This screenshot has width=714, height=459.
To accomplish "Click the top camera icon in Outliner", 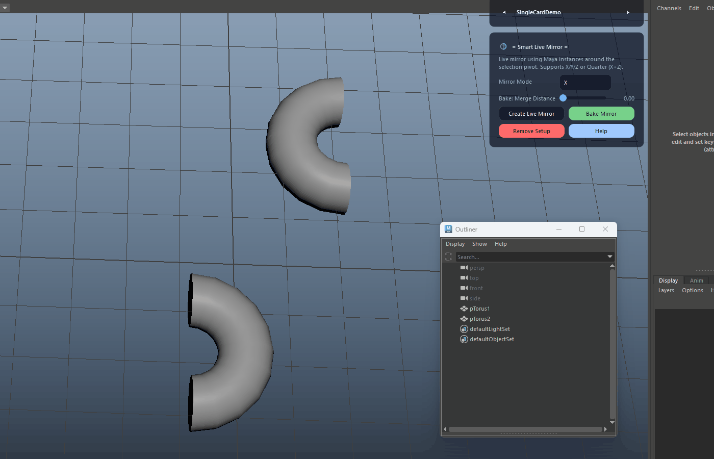I will (464, 278).
